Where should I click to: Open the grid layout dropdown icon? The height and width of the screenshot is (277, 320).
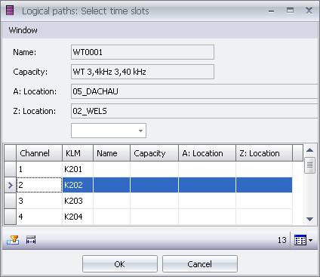[303, 240]
